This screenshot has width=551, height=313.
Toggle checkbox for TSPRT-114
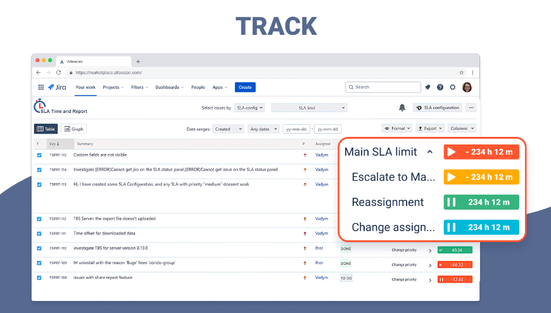tap(39, 170)
